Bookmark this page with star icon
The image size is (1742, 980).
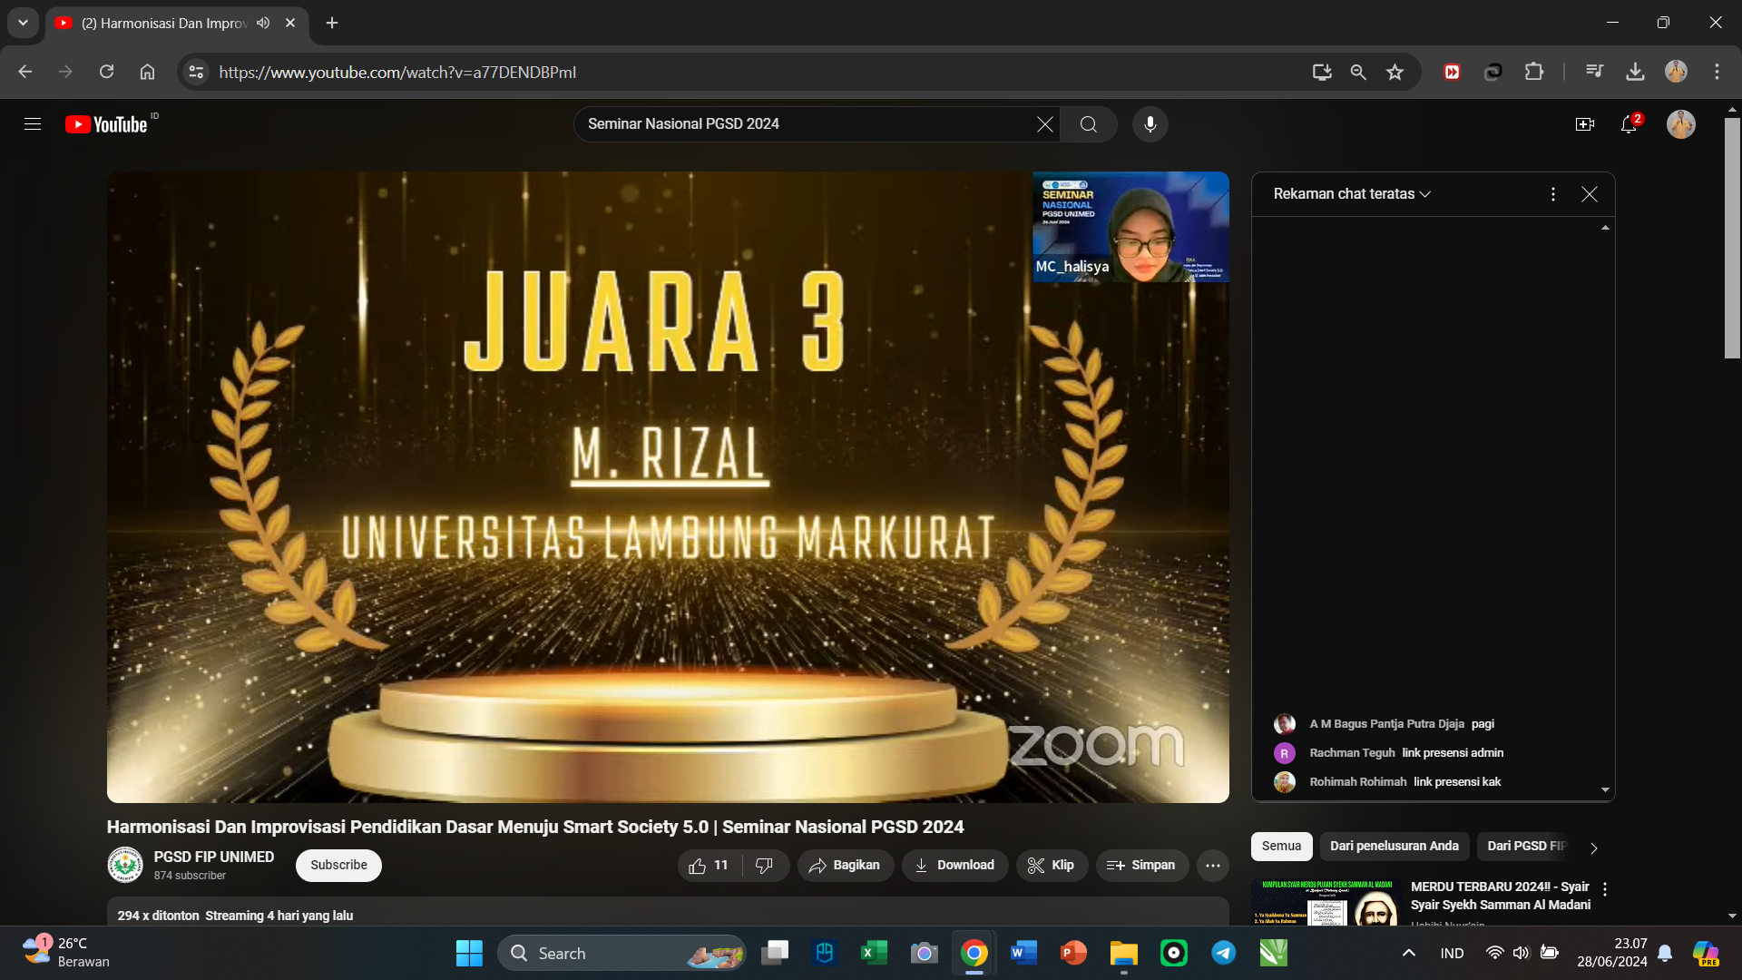pyautogui.click(x=1395, y=72)
